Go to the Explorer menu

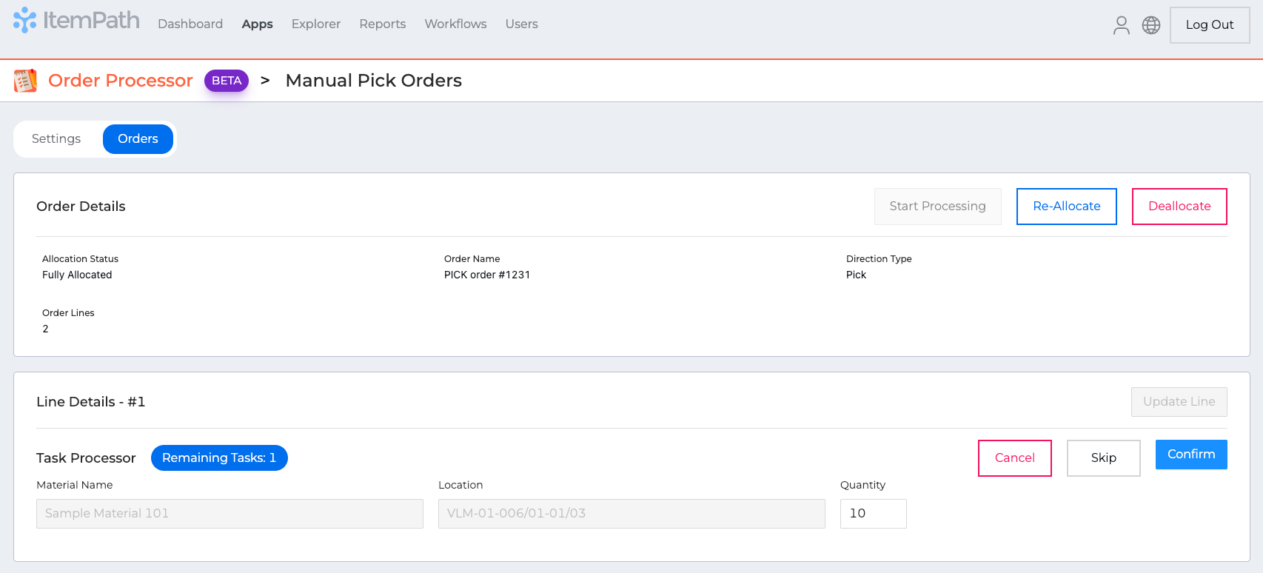click(x=316, y=24)
